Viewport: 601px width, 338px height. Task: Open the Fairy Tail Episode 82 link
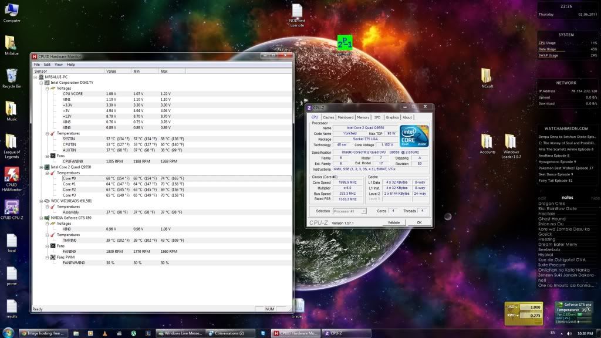(x=555, y=181)
